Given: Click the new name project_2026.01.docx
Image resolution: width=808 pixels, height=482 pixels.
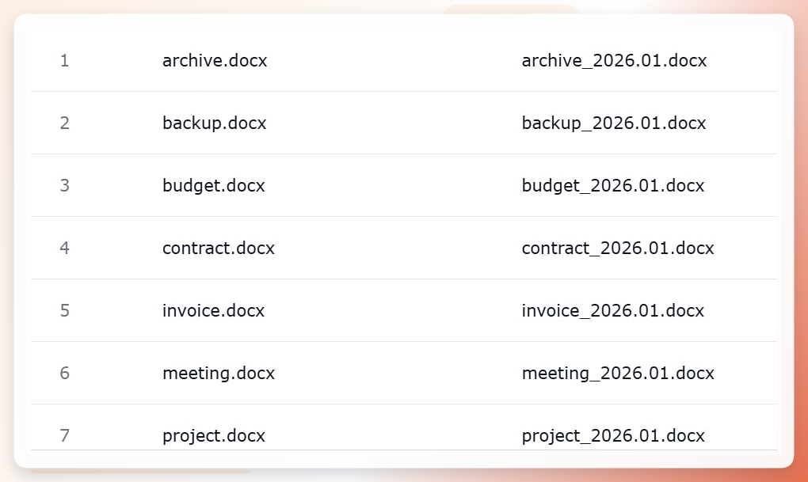Looking at the screenshot, I should pos(612,436).
